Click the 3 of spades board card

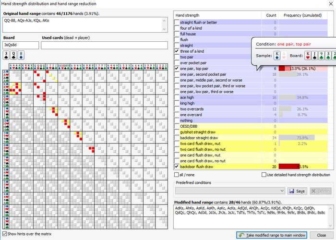(6, 55)
